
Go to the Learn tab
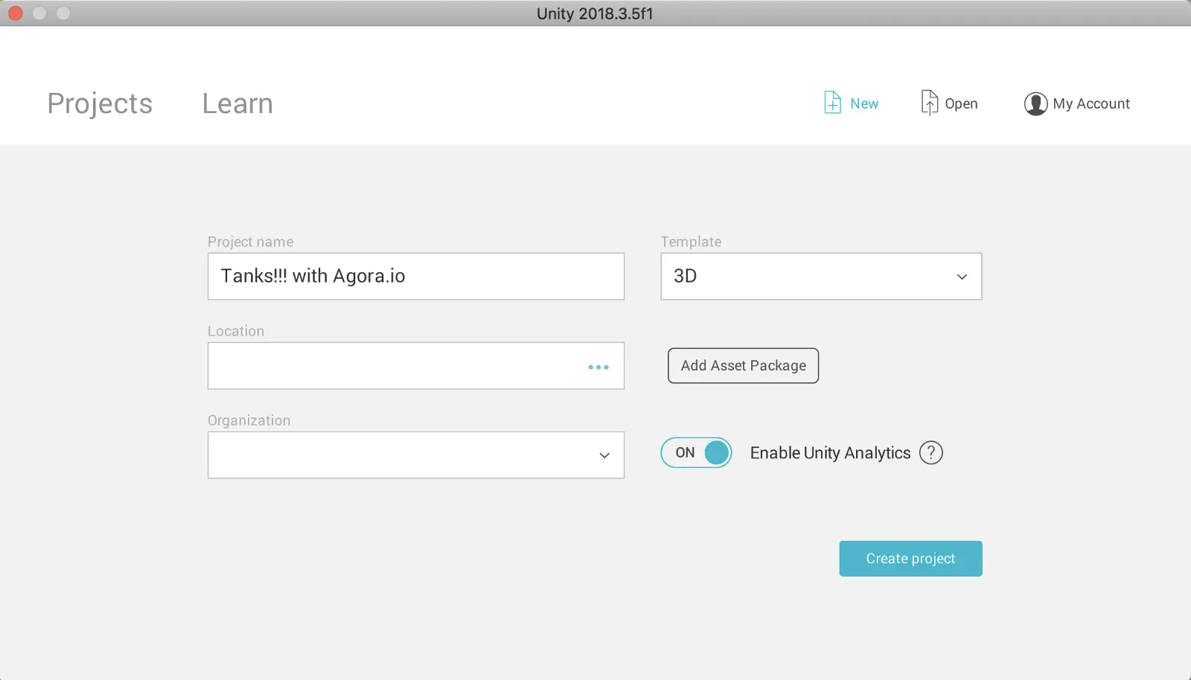237,103
